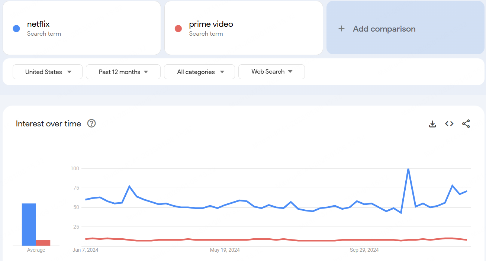Viewport: 486px width, 261px height.
Task: Expand the Past 12 months time filter
Action: pyautogui.click(x=123, y=72)
